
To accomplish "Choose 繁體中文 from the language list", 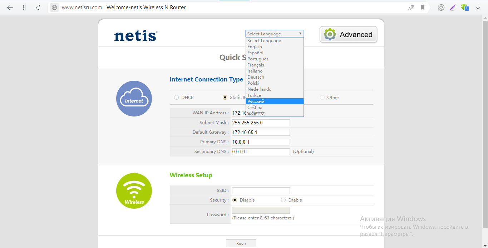I will click(275, 114).
